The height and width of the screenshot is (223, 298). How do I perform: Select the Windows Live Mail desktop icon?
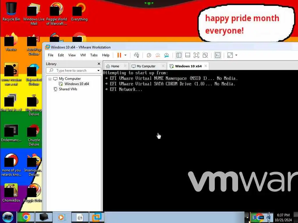34,14
